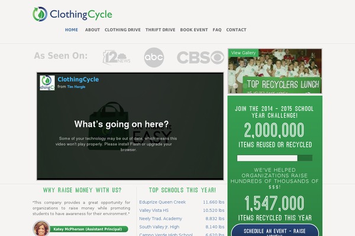
Task: Click the View Gallery button
Action: [x=243, y=53]
